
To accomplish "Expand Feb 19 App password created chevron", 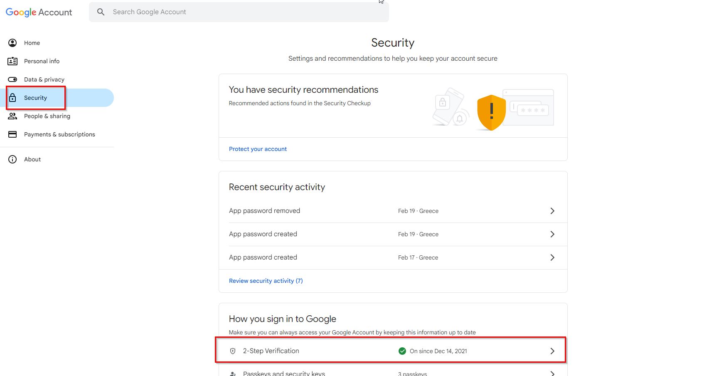I will coord(552,234).
